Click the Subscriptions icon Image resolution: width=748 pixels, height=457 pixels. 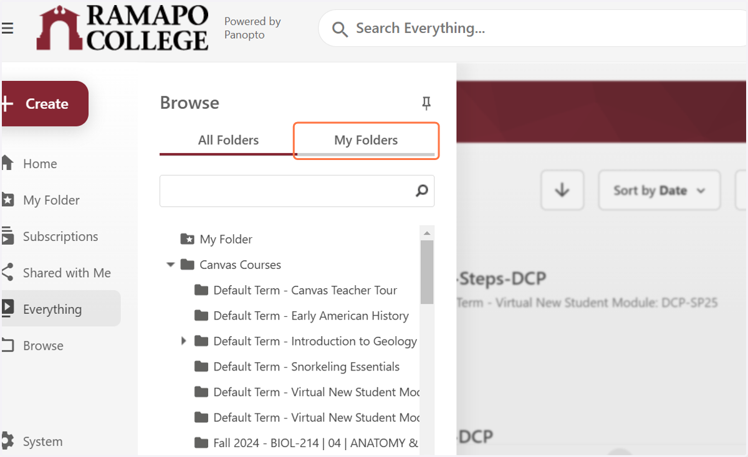(x=7, y=237)
